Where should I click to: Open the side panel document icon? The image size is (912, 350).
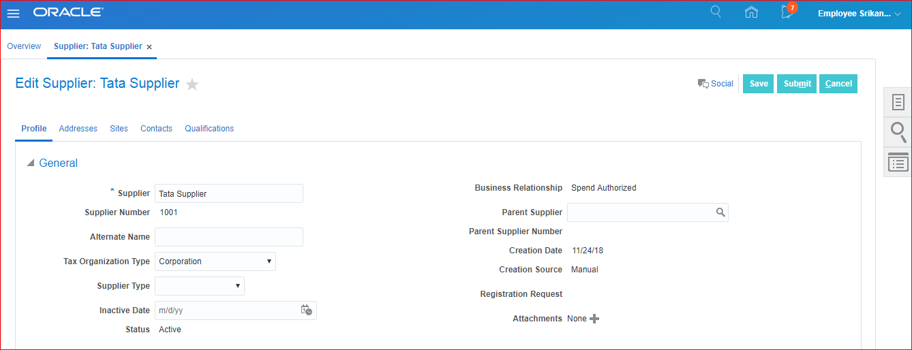(x=898, y=102)
